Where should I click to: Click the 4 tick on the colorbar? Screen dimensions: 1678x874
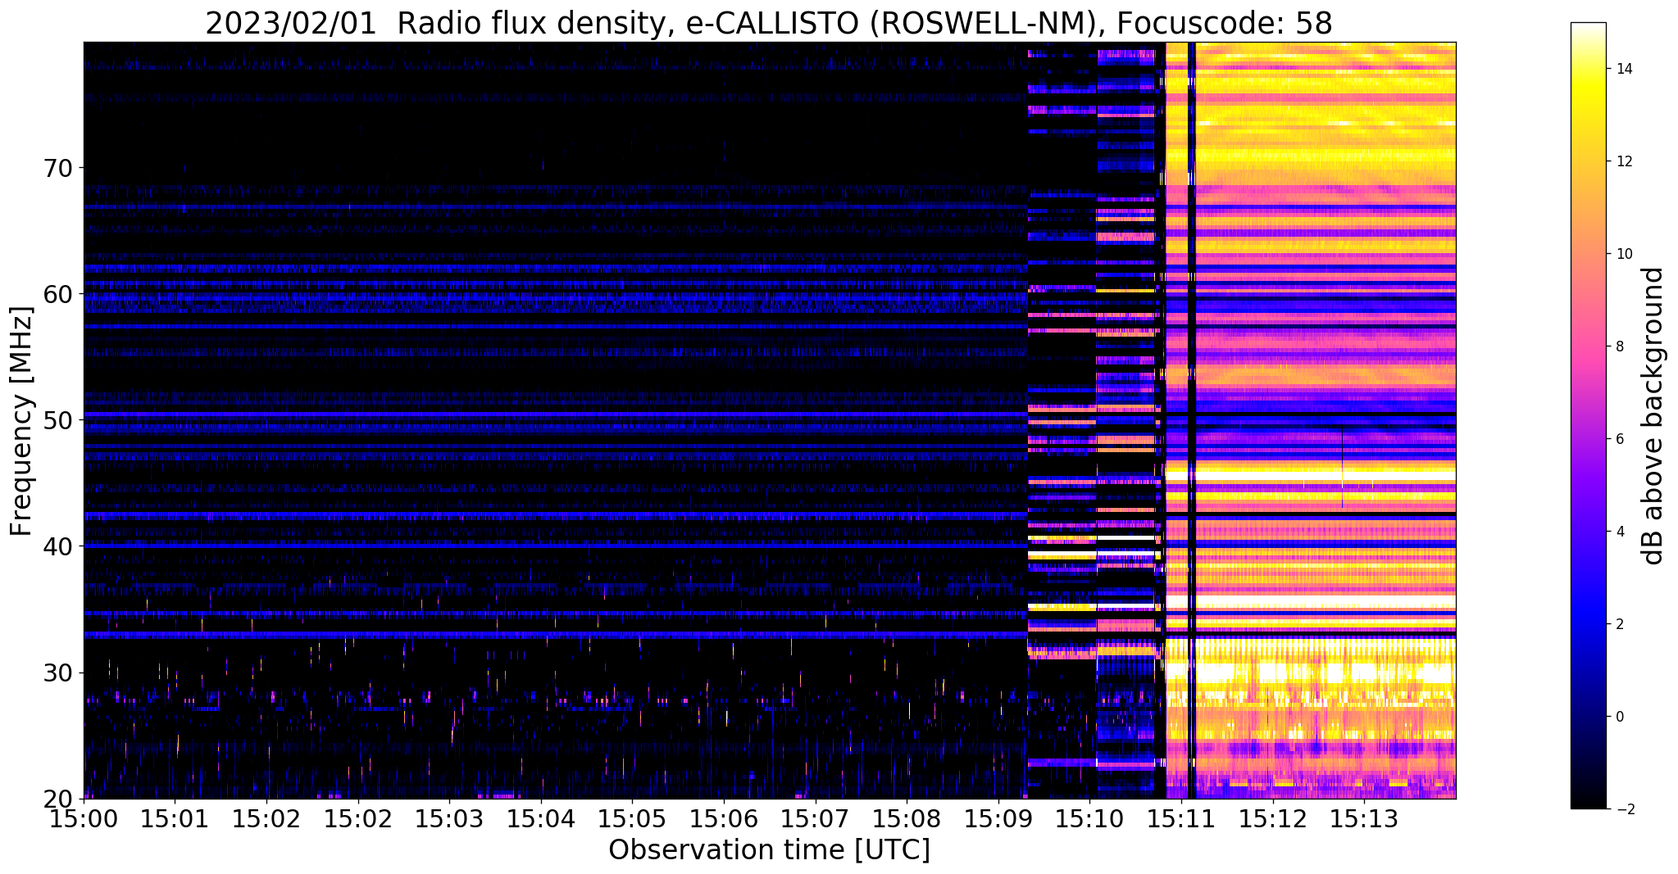[x=1618, y=532]
